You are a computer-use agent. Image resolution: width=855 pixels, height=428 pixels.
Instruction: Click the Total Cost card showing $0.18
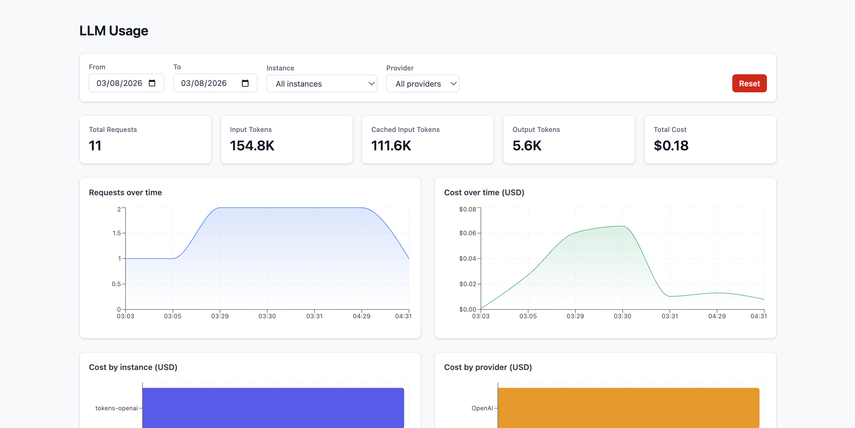tap(710, 139)
